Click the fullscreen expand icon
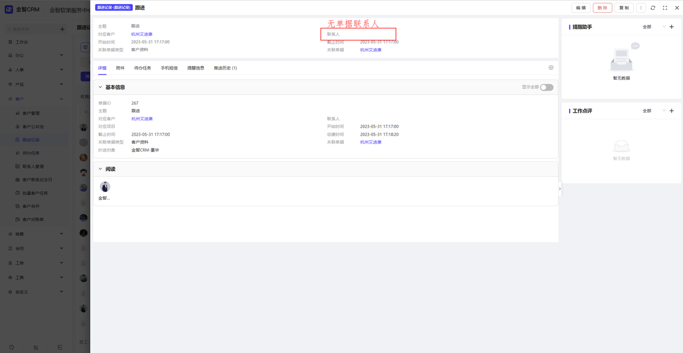Viewport: 683px width, 353px height. pyautogui.click(x=665, y=8)
